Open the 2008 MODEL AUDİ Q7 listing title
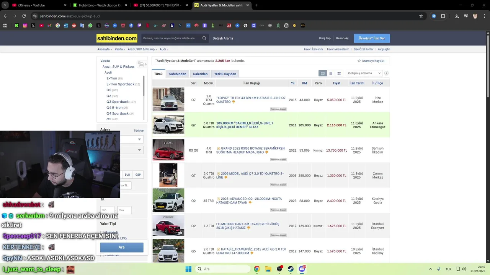This screenshot has height=275, width=490. tap(250, 175)
